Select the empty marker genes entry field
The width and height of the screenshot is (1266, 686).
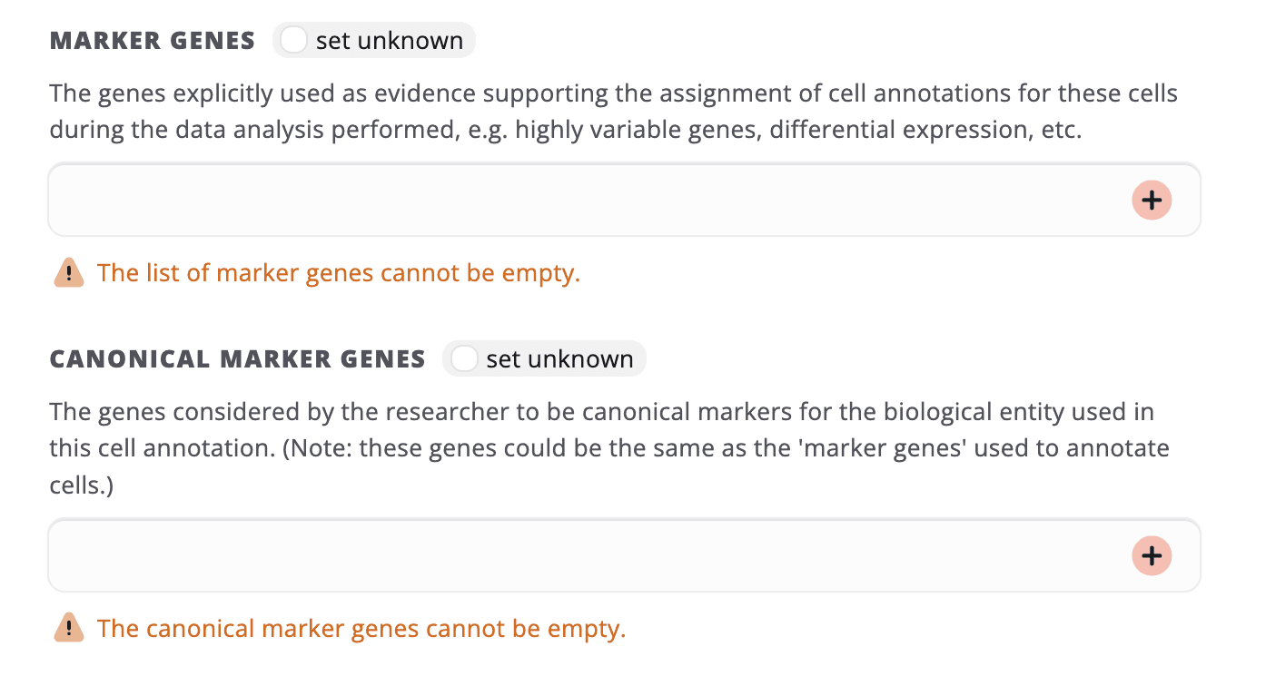(545, 200)
